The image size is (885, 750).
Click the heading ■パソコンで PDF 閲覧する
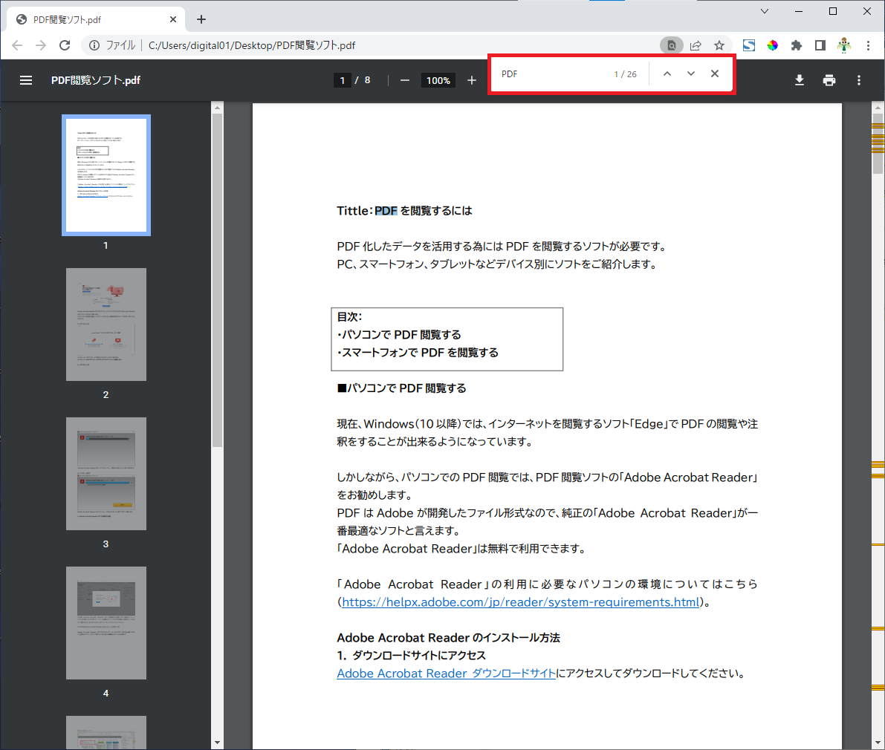coord(401,388)
